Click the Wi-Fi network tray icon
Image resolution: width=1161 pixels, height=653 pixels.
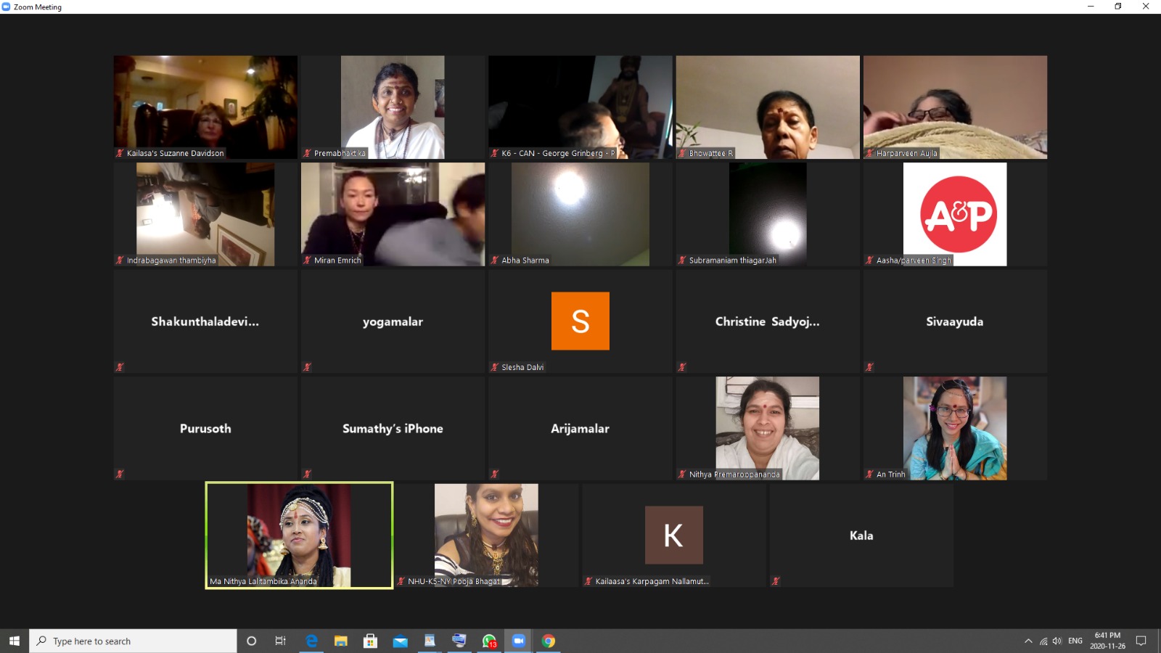pyautogui.click(x=1043, y=641)
